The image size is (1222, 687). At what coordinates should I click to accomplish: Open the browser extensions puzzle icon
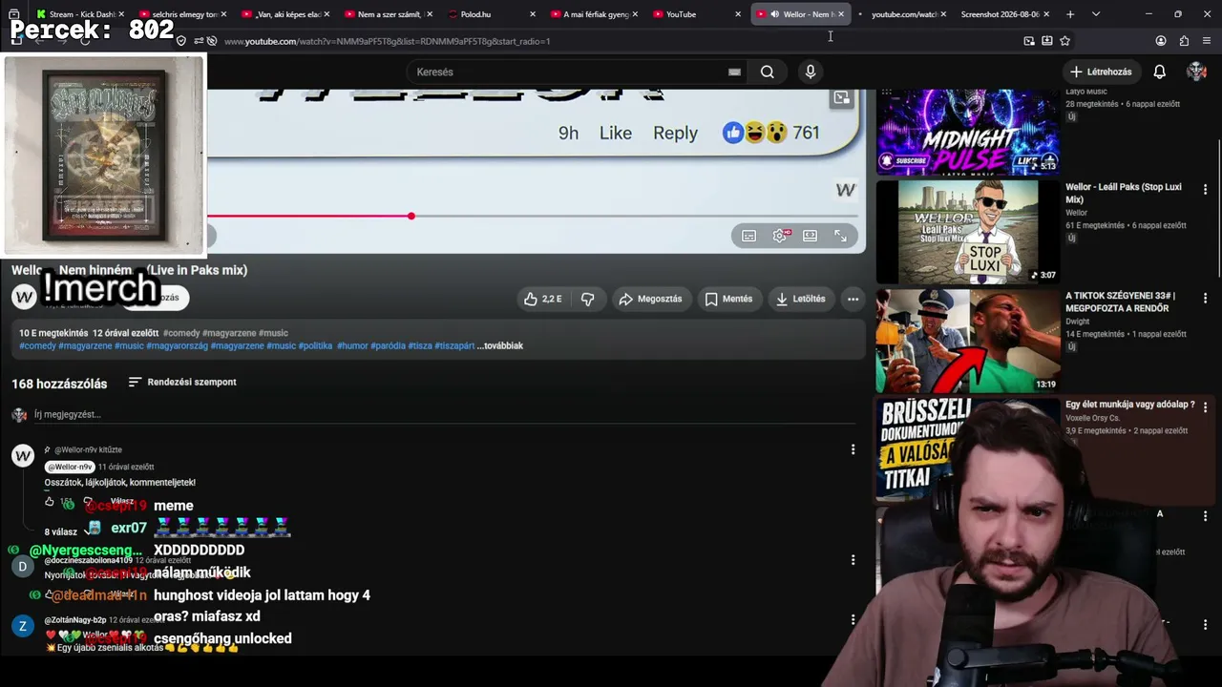[x=1184, y=41]
